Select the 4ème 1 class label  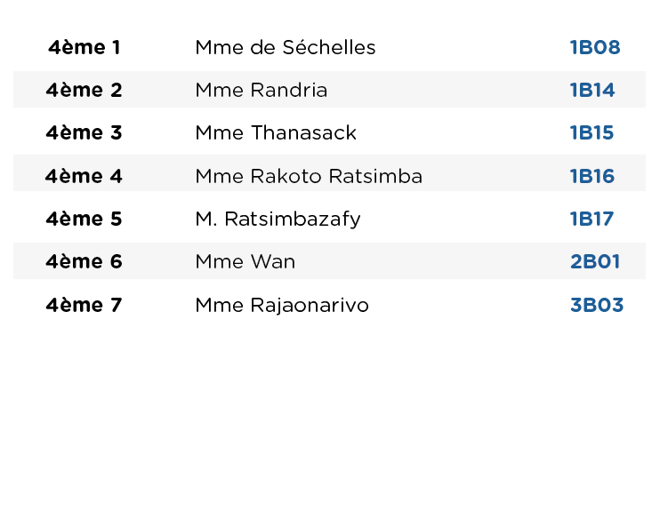[85, 47]
